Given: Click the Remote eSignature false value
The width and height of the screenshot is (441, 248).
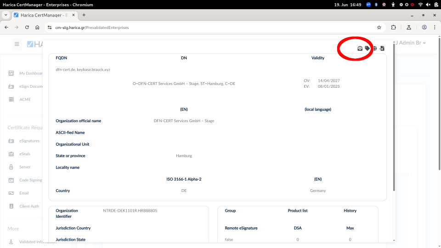Looking at the screenshot, I should [x=229, y=240].
